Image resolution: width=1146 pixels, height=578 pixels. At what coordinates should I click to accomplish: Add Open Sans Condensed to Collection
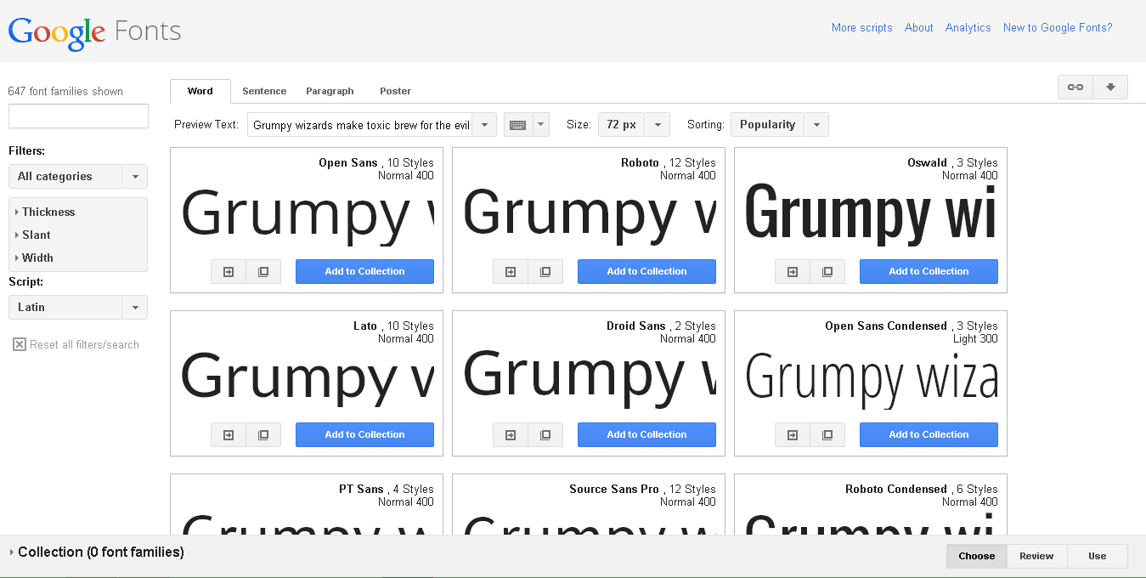pos(929,434)
